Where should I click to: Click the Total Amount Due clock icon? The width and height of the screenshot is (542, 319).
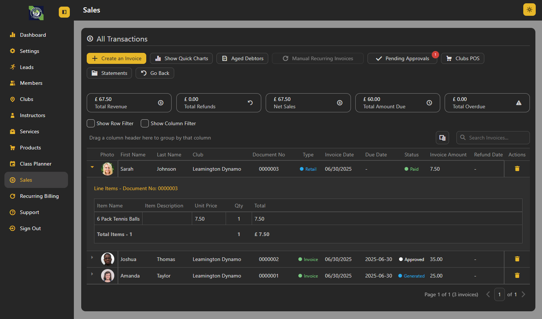pyautogui.click(x=429, y=103)
